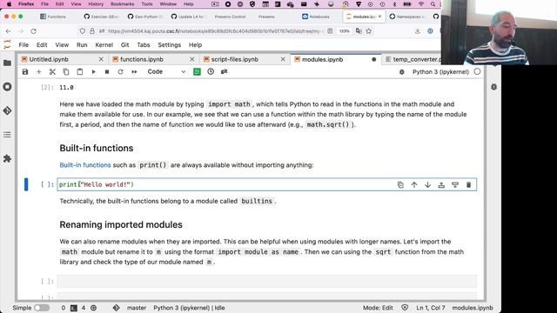Image resolution: width=557 pixels, height=313 pixels.
Task: Delete the active cell with trash icon
Action: pos(468,184)
